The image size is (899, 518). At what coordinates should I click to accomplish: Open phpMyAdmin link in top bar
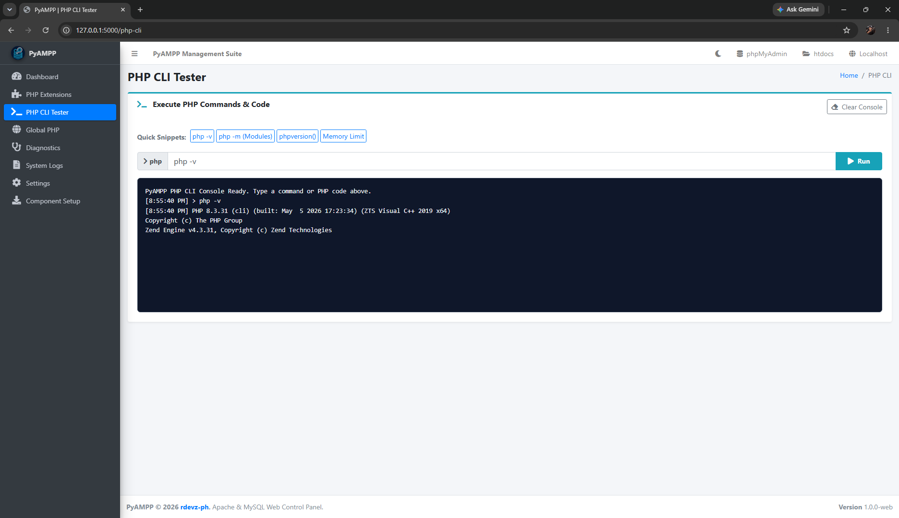point(762,54)
